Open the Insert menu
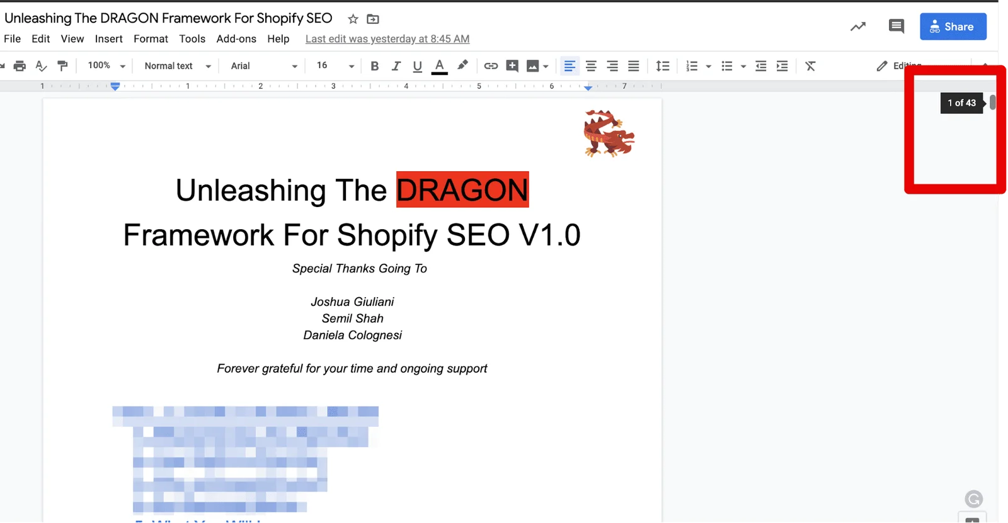Screen dimensions: 1008x523 tap(109, 39)
